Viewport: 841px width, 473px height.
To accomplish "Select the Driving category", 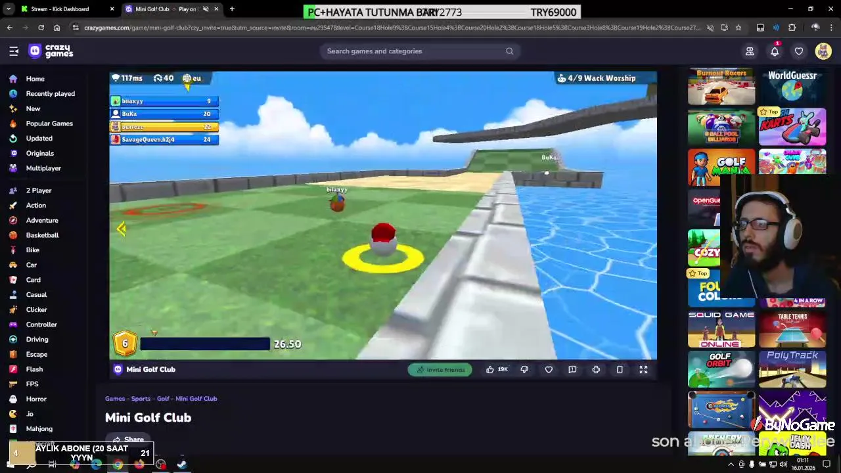I will click(37, 339).
